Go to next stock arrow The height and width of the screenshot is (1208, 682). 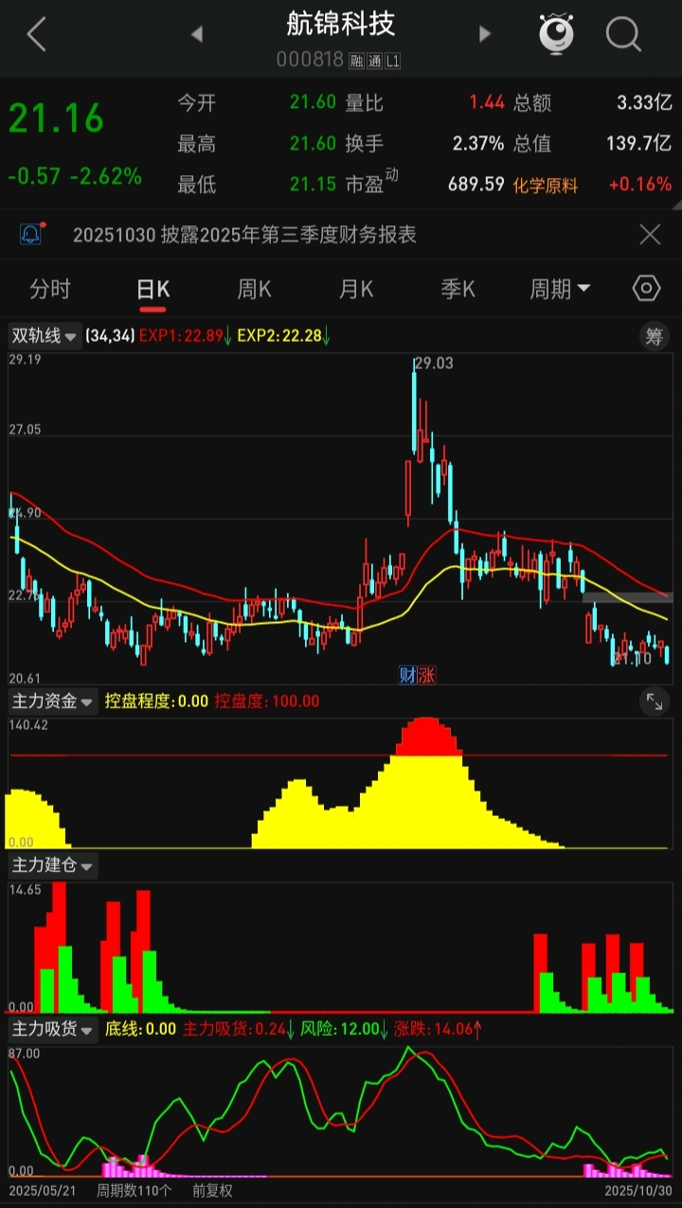(485, 35)
